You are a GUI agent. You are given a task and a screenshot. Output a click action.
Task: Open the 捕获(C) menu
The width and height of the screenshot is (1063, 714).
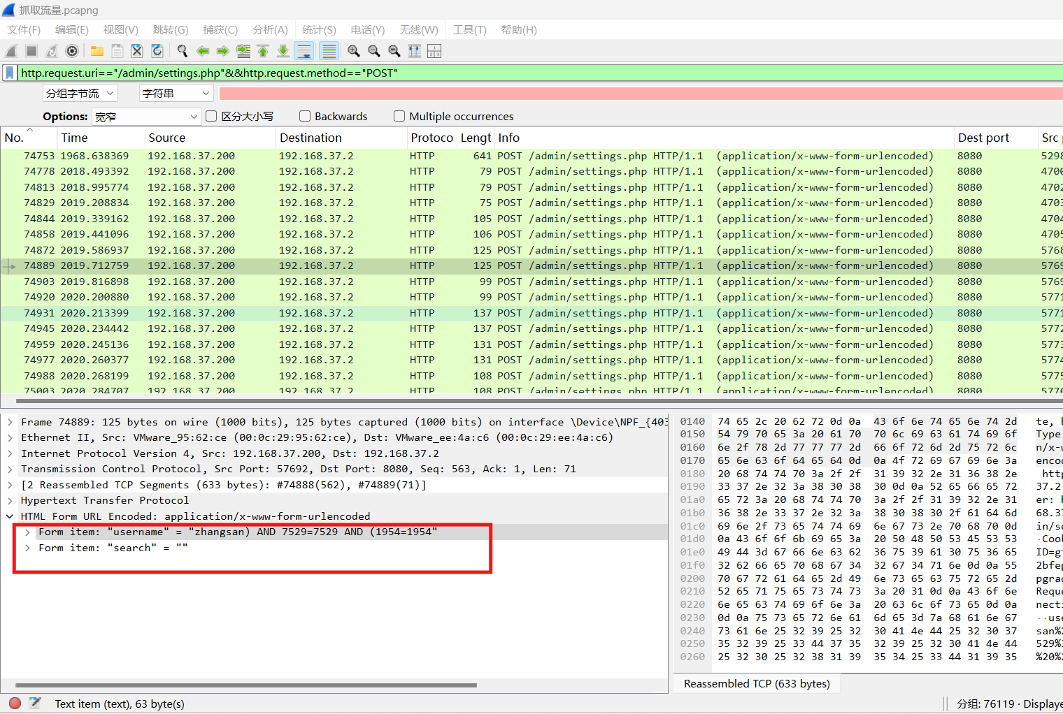click(x=220, y=30)
